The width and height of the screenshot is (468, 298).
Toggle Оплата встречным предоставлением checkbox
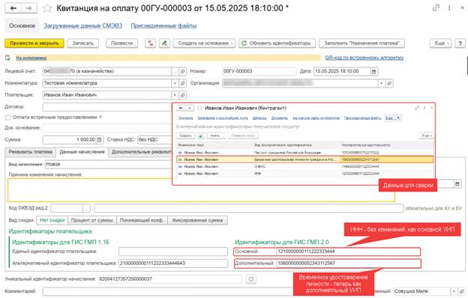[8, 118]
